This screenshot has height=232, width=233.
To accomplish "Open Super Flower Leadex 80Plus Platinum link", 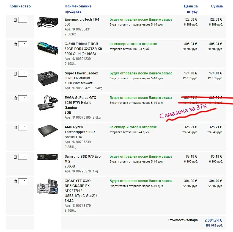I will [x=81, y=76].
